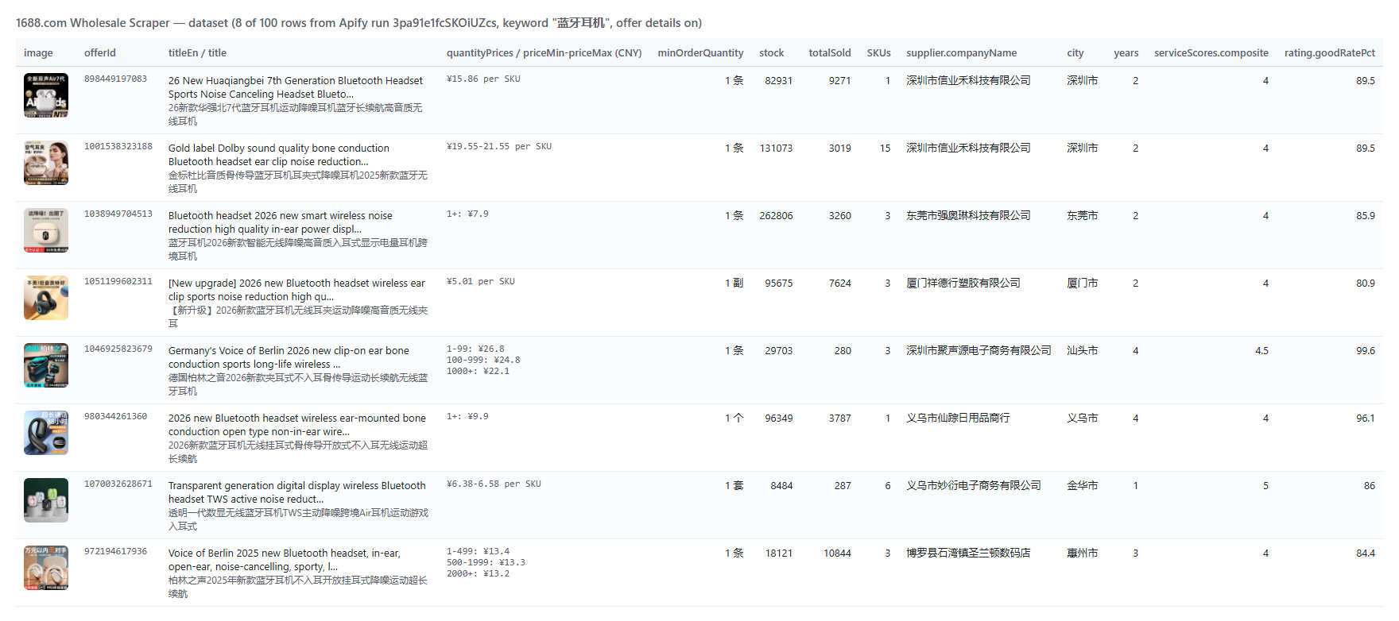1399x621 pixels.
Task: Click total sold value 10844
Action: [837, 553]
